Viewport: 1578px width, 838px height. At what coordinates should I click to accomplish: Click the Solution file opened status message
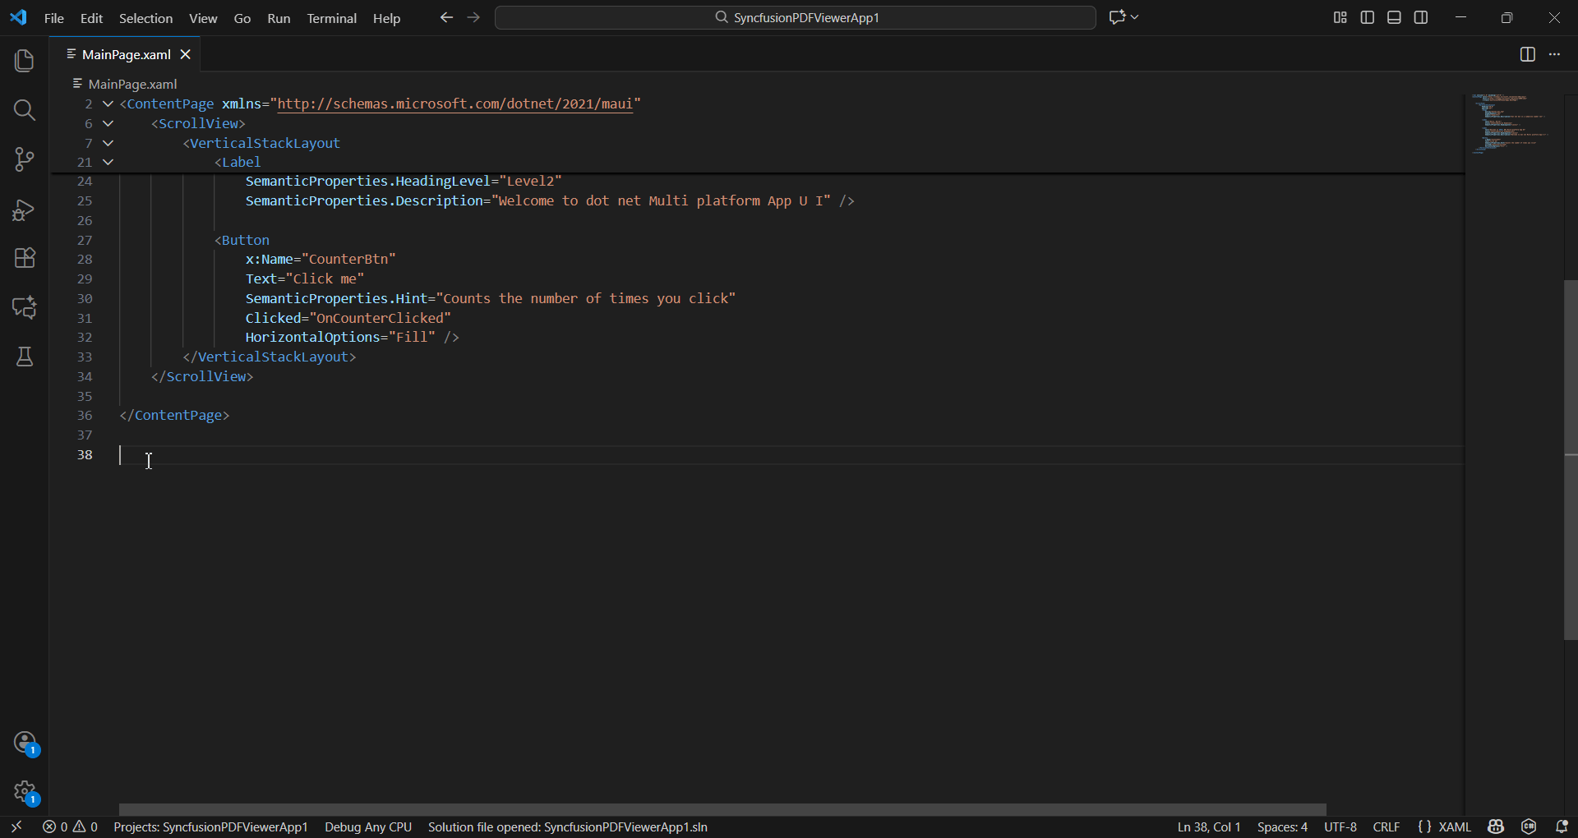567,826
